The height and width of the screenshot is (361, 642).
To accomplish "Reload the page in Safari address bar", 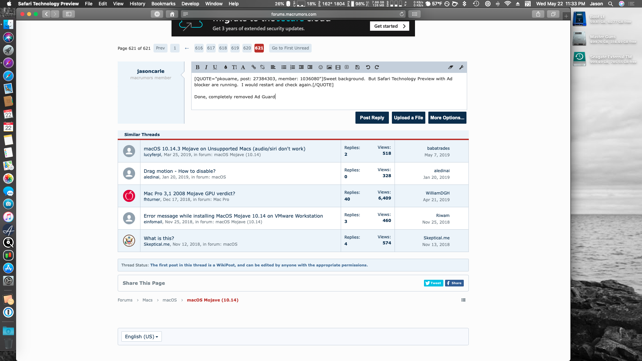I will coord(402,14).
